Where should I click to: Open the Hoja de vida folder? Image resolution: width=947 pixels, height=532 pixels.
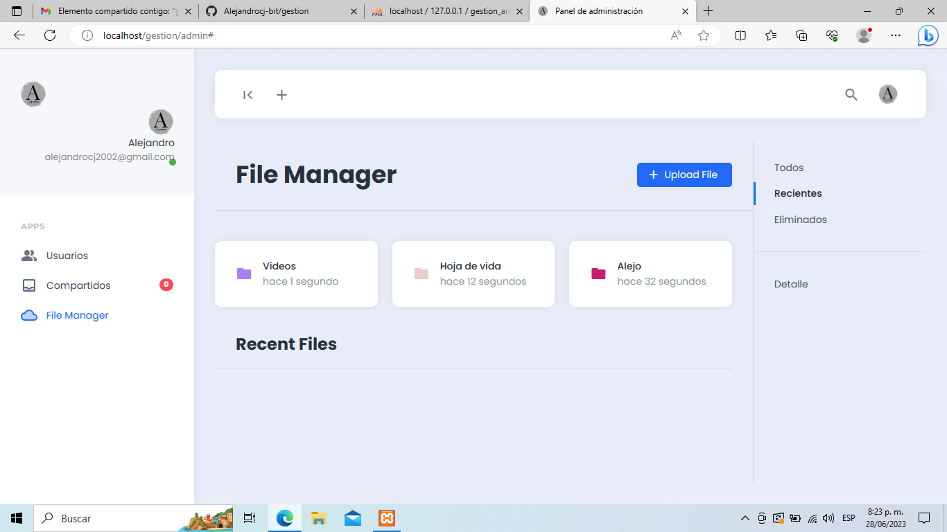pyautogui.click(x=422, y=274)
